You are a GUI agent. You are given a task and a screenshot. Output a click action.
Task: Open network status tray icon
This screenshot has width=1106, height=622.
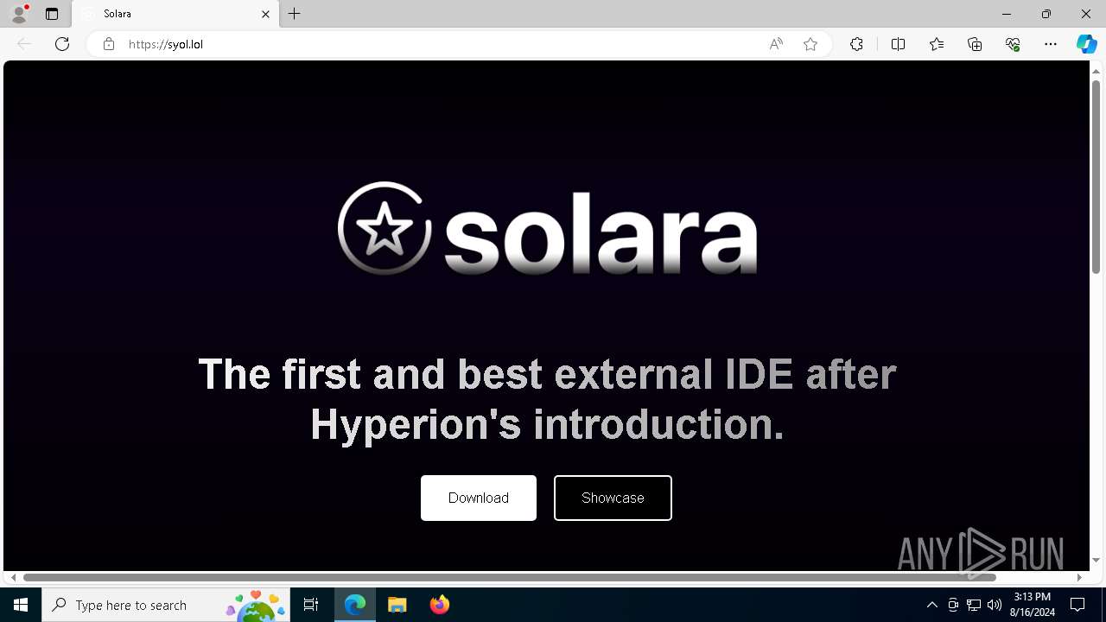[x=974, y=605]
